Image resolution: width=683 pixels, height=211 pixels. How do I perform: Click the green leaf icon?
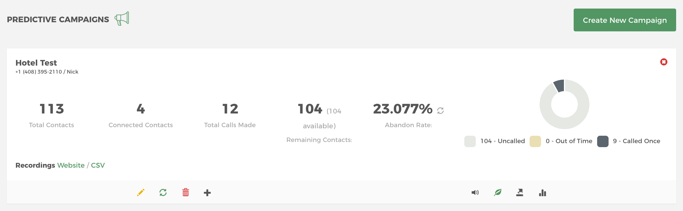(x=498, y=192)
